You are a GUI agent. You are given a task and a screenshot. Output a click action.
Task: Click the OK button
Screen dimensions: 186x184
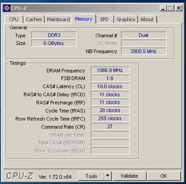coord(164,176)
